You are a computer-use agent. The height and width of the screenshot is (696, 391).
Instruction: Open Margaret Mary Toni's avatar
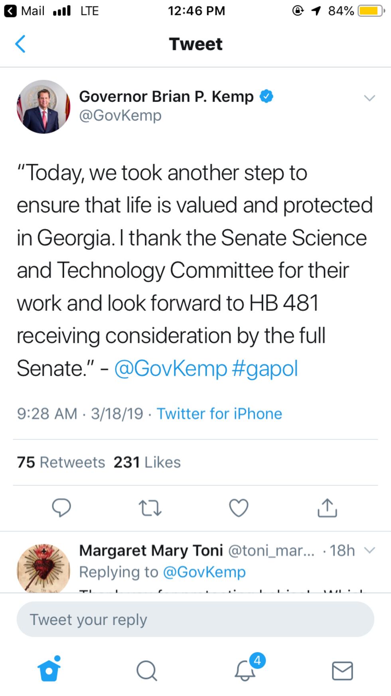pyautogui.click(x=43, y=568)
